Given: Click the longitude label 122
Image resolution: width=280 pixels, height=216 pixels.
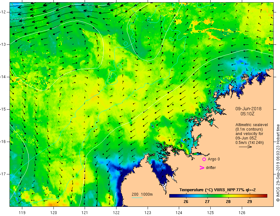Looking at the screenshot, I should point(116,213).
